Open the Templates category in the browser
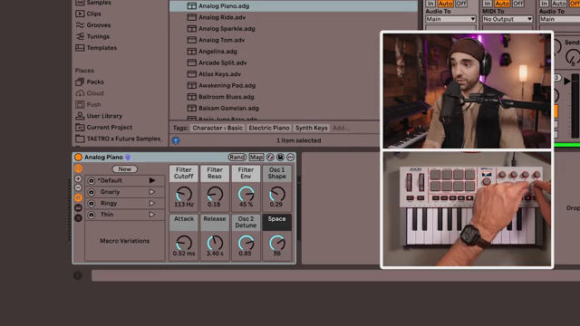The height and width of the screenshot is (326, 580). pos(101,48)
